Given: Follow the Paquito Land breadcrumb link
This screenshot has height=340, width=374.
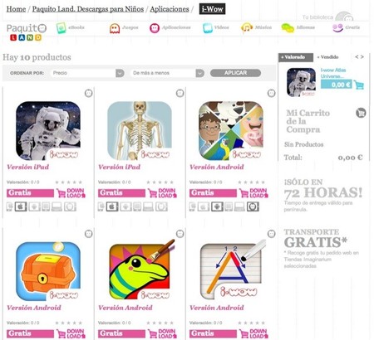Looking at the screenshot, I should point(88,9).
